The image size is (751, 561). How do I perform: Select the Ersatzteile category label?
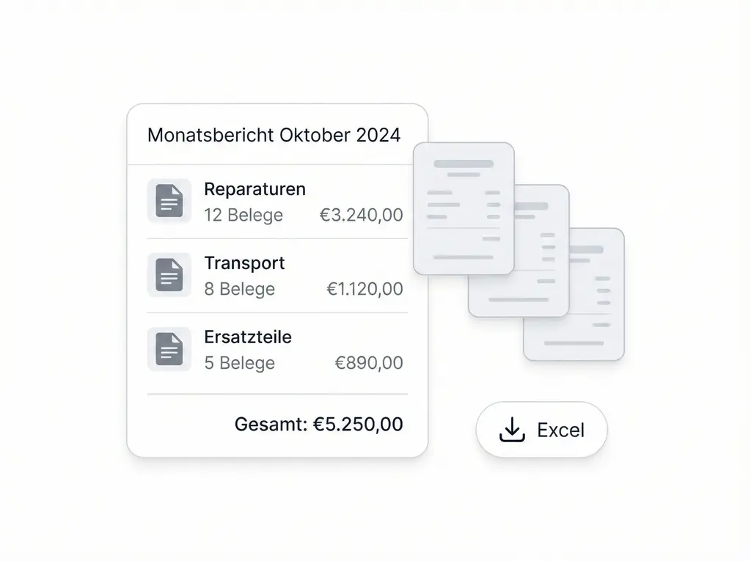coord(248,337)
